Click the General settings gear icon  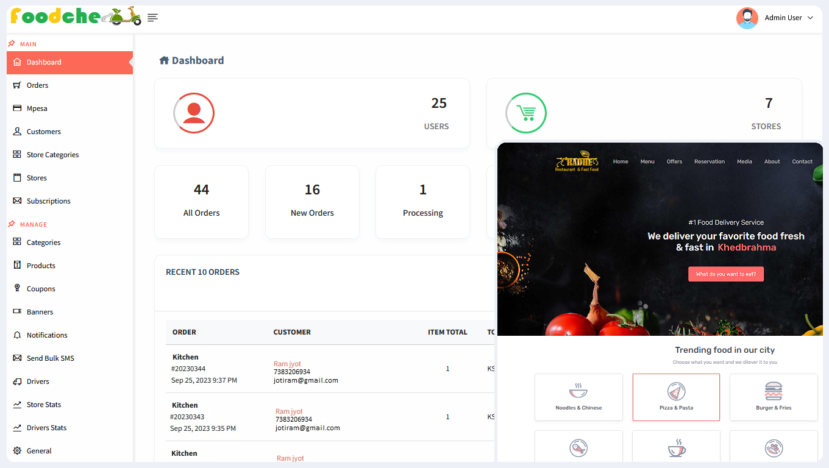(17, 451)
